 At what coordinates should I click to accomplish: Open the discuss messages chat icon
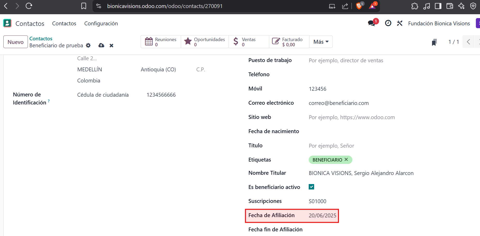371,23
